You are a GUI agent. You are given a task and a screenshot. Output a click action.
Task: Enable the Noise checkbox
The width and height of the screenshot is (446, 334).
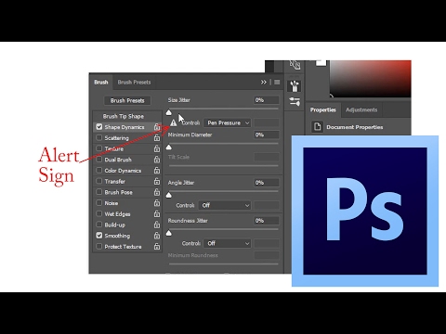coord(99,203)
